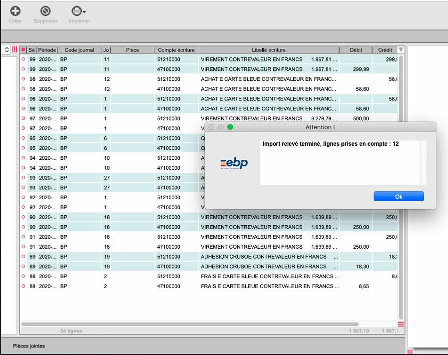Sort by the Libellé écriture column header
Image resolution: width=448 pixels, height=355 pixels.
coord(269,50)
